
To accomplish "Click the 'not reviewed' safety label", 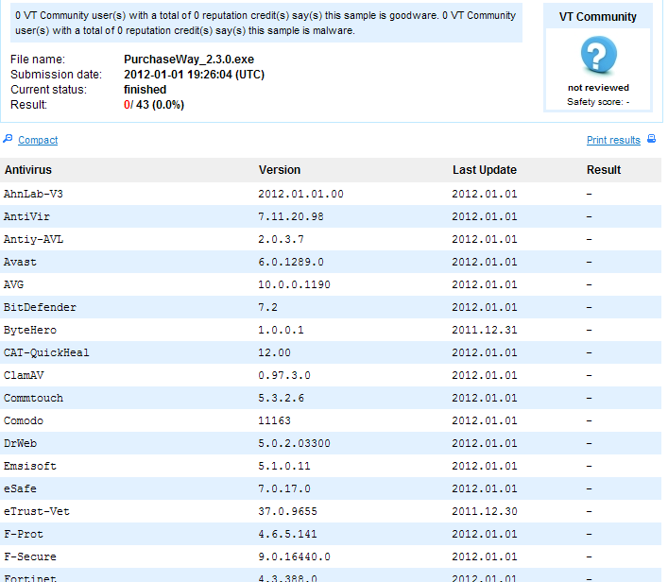I will (x=598, y=88).
